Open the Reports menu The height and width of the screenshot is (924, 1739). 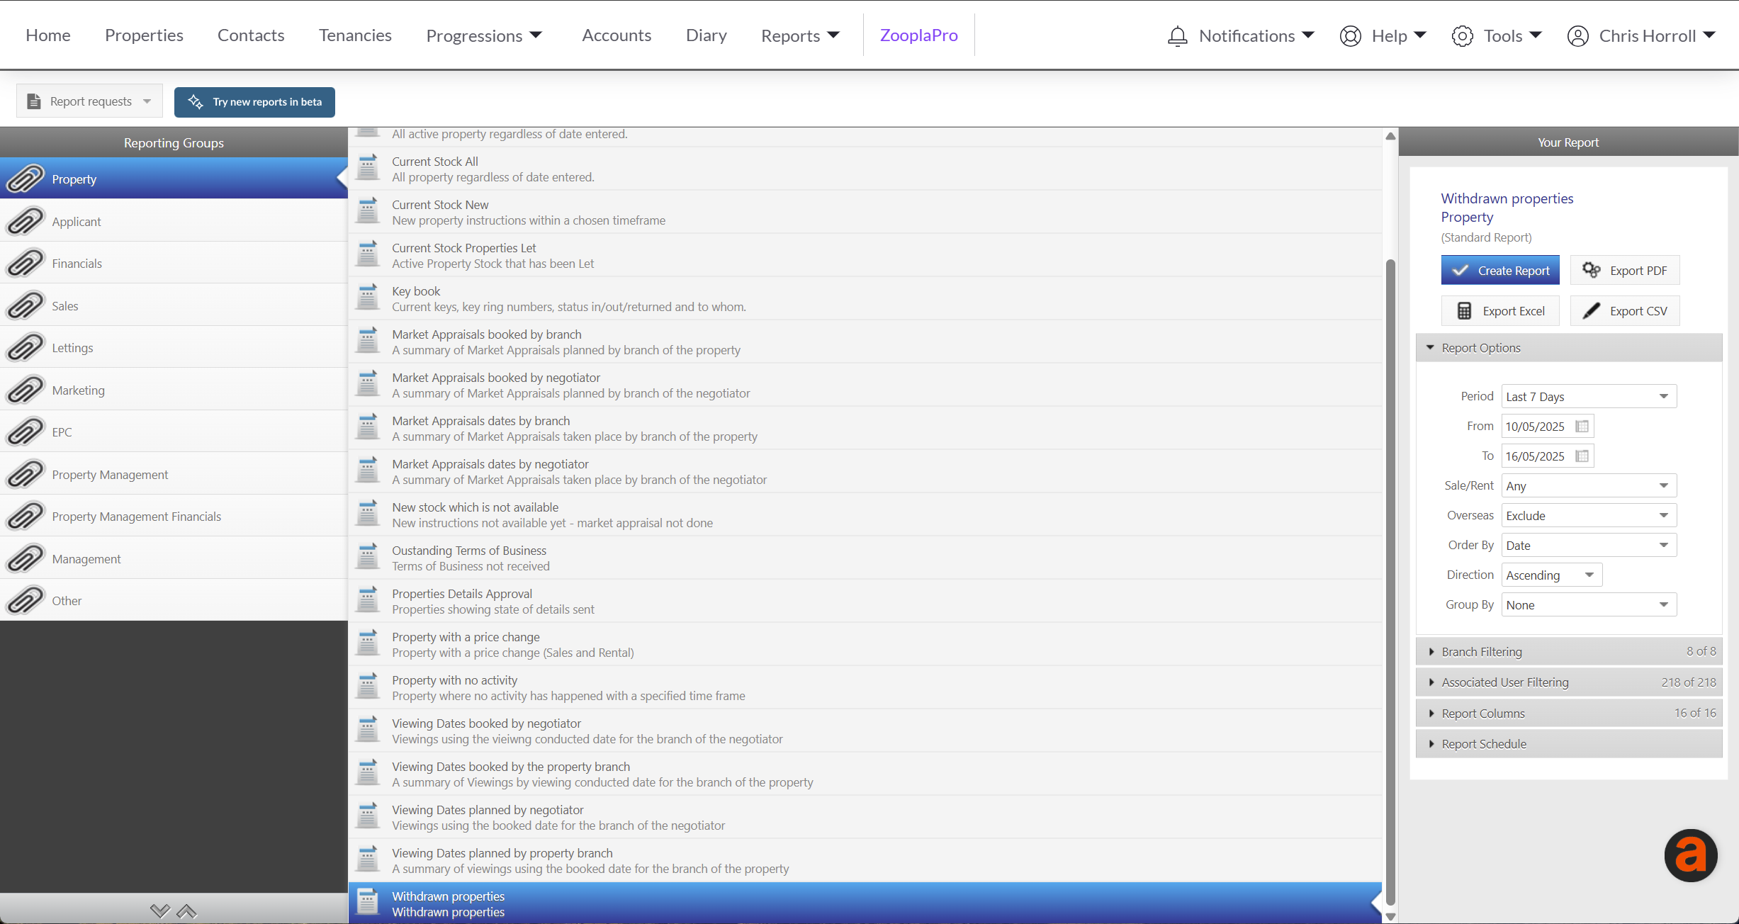[x=800, y=35]
